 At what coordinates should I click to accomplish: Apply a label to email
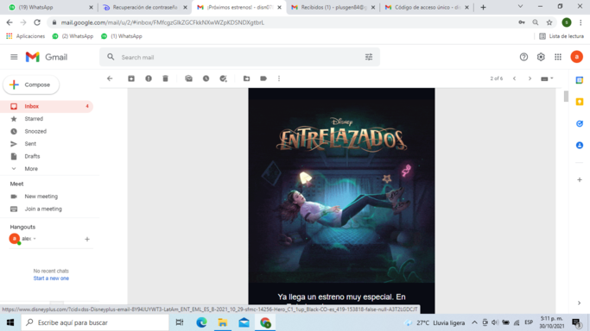tap(263, 78)
